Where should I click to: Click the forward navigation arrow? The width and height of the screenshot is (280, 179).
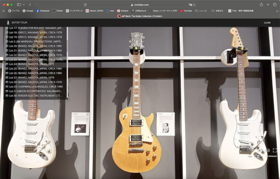click(x=36, y=5)
